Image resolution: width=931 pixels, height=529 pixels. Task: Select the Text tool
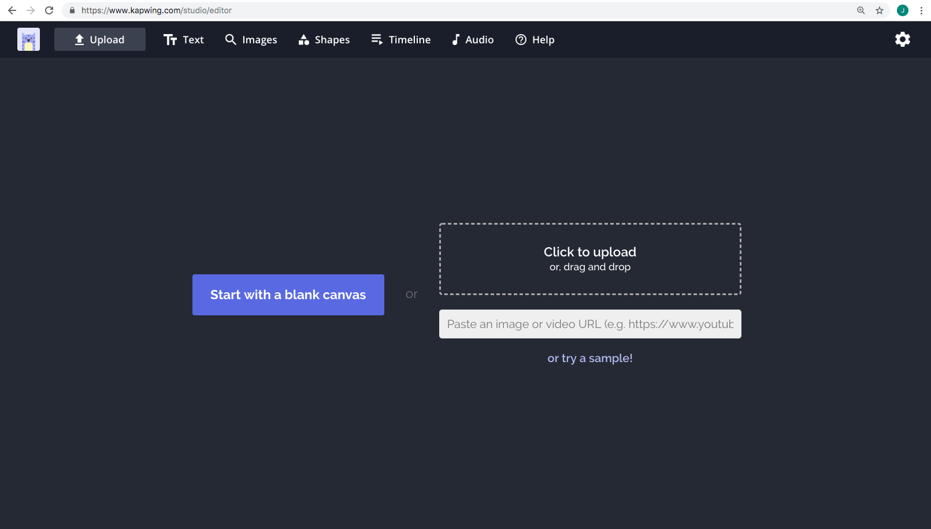coord(184,39)
